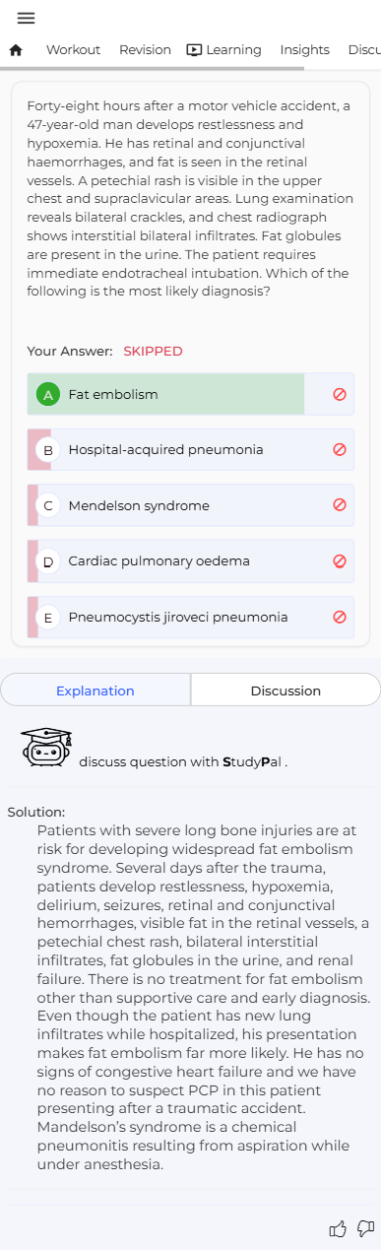This screenshot has height=1250, width=381.
Task: Click discuss question with StudyPal link
Action: pos(183,761)
